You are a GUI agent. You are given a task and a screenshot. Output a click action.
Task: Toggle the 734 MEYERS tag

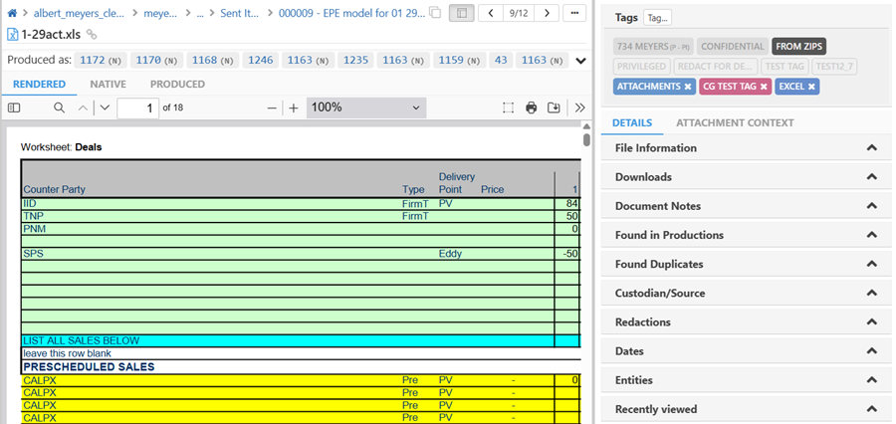tap(653, 47)
